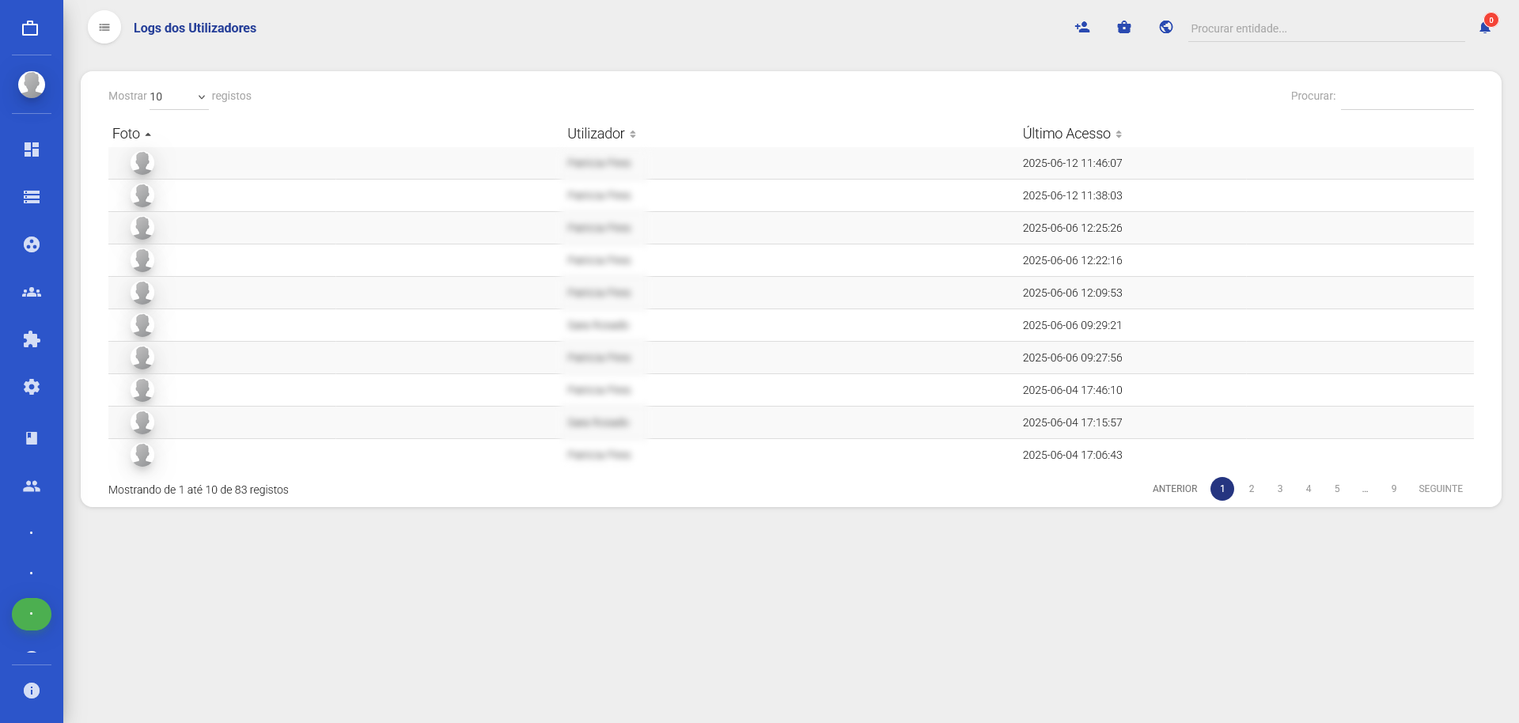
Task: Click the globe icon in header
Action: pyautogui.click(x=1166, y=28)
